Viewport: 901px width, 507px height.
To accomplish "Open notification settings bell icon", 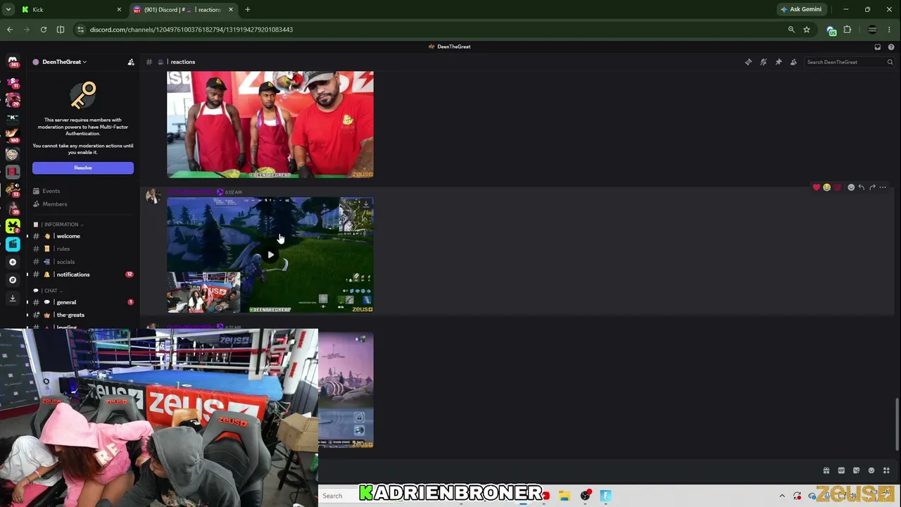I will [763, 62].
